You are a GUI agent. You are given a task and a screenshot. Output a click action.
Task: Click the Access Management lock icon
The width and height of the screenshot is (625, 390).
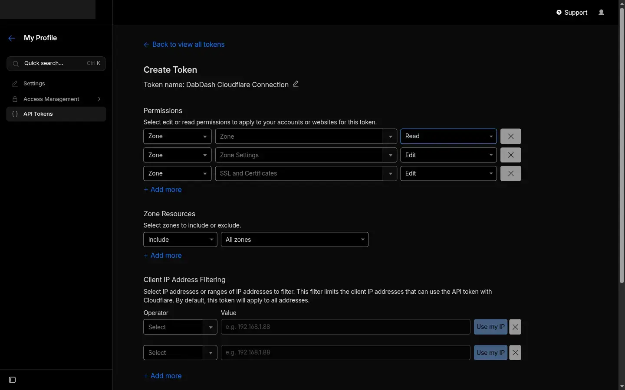coord(15,99)
